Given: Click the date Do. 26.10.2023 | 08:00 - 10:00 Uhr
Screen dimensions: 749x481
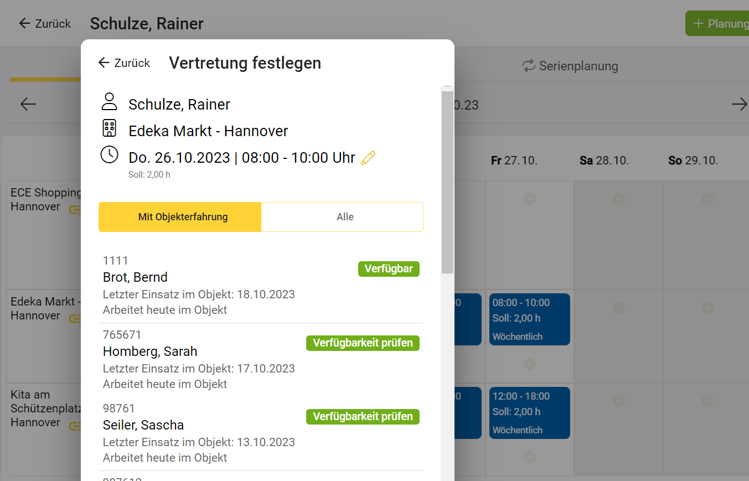Looking at the screenshot, I should 242,158.
